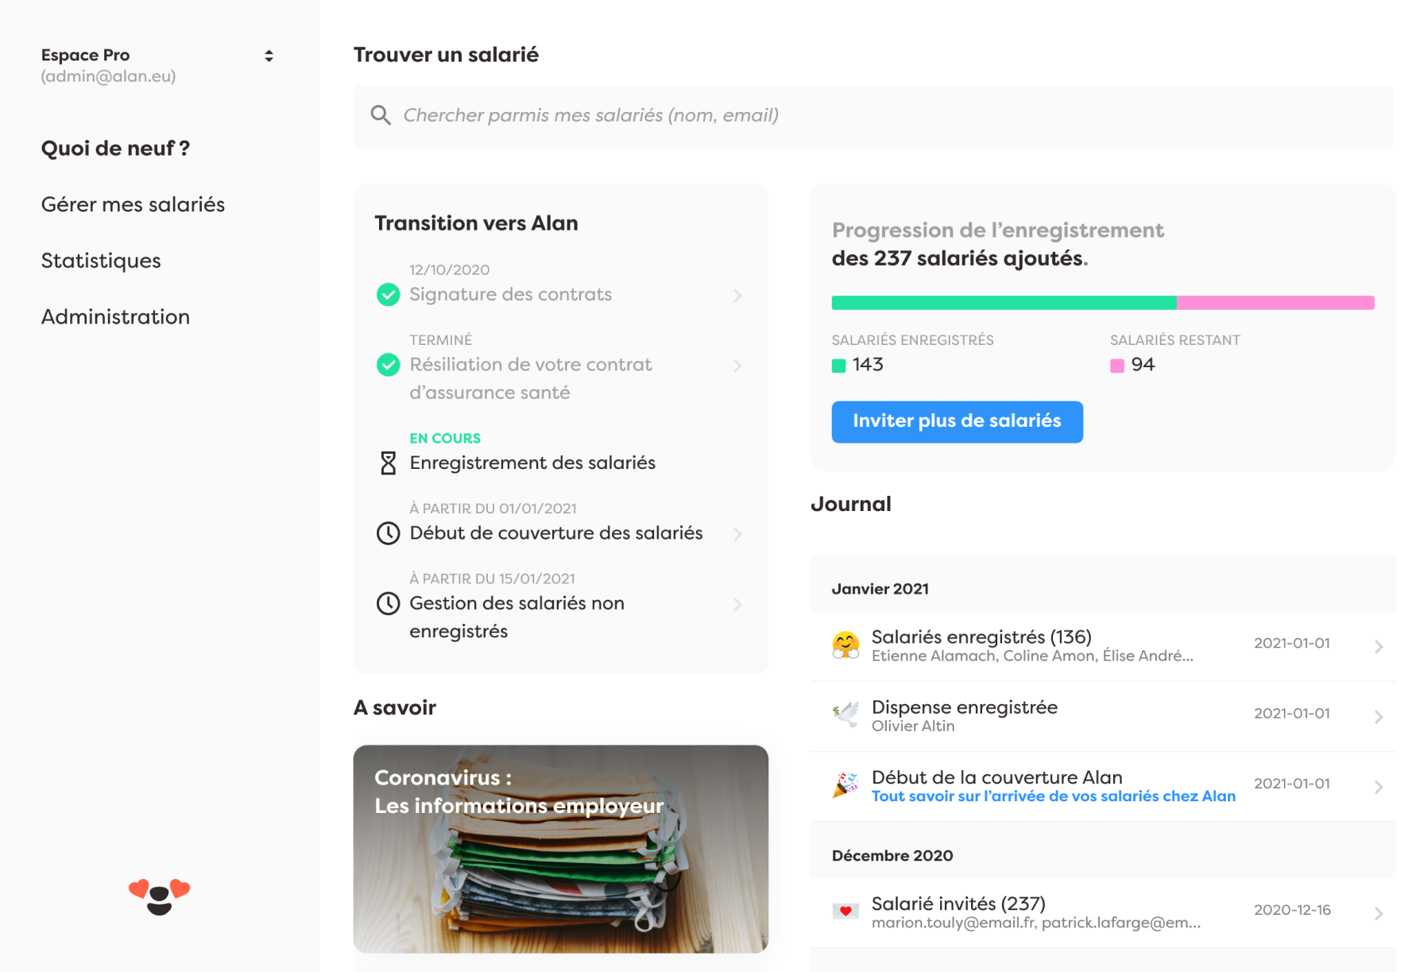Click the pink remaining portion of progress bar
This screenshot has width=1420, height=972.
coord(1275,303)
